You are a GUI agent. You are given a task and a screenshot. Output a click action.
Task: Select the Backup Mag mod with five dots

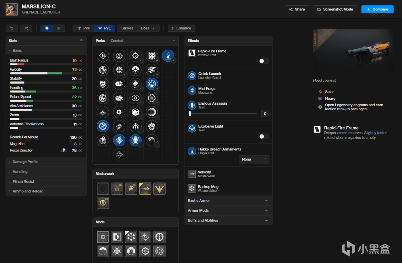point(131,237)
